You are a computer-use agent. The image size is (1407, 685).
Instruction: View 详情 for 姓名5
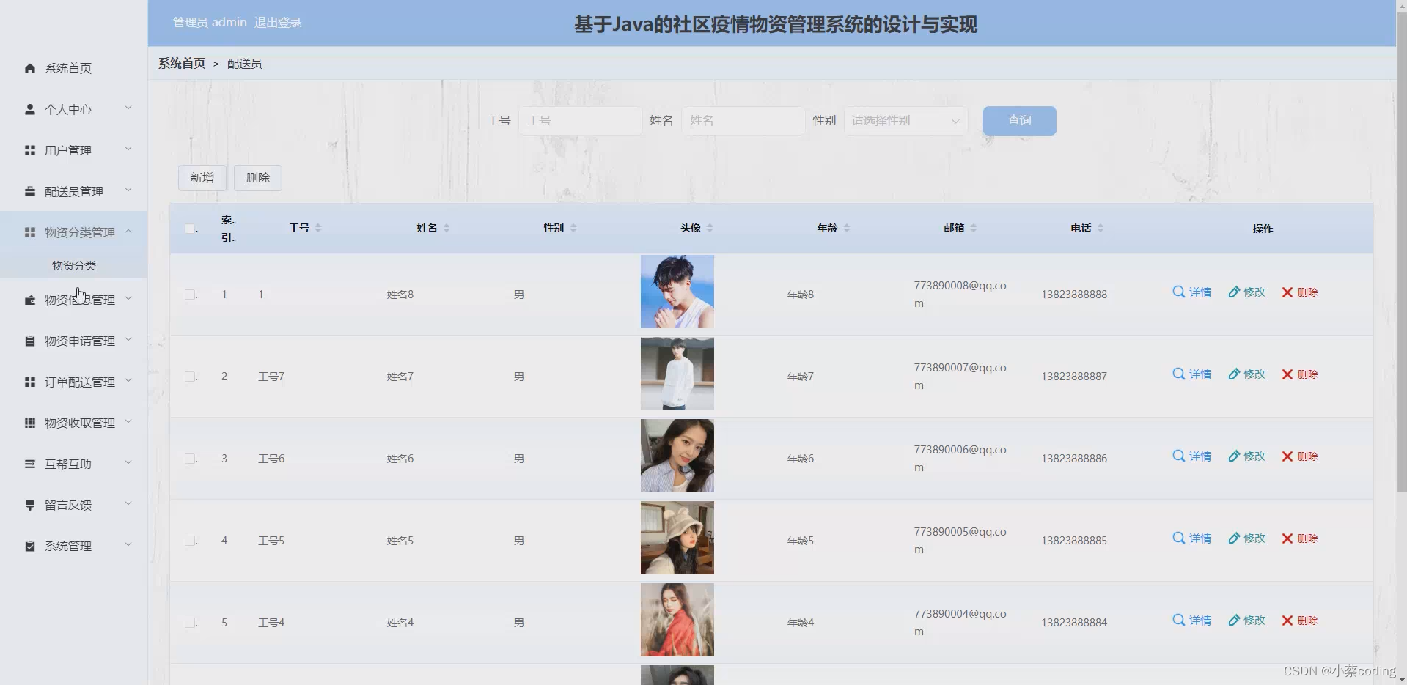coord(1192,538)
